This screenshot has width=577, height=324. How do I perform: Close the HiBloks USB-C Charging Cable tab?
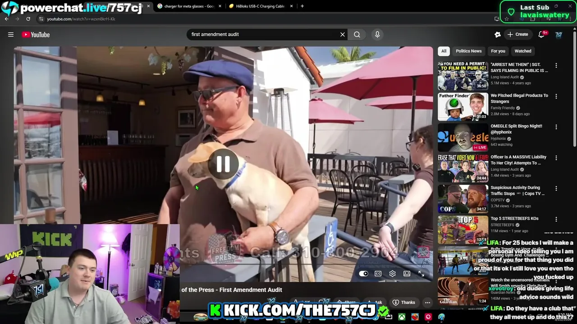(291, 6)
